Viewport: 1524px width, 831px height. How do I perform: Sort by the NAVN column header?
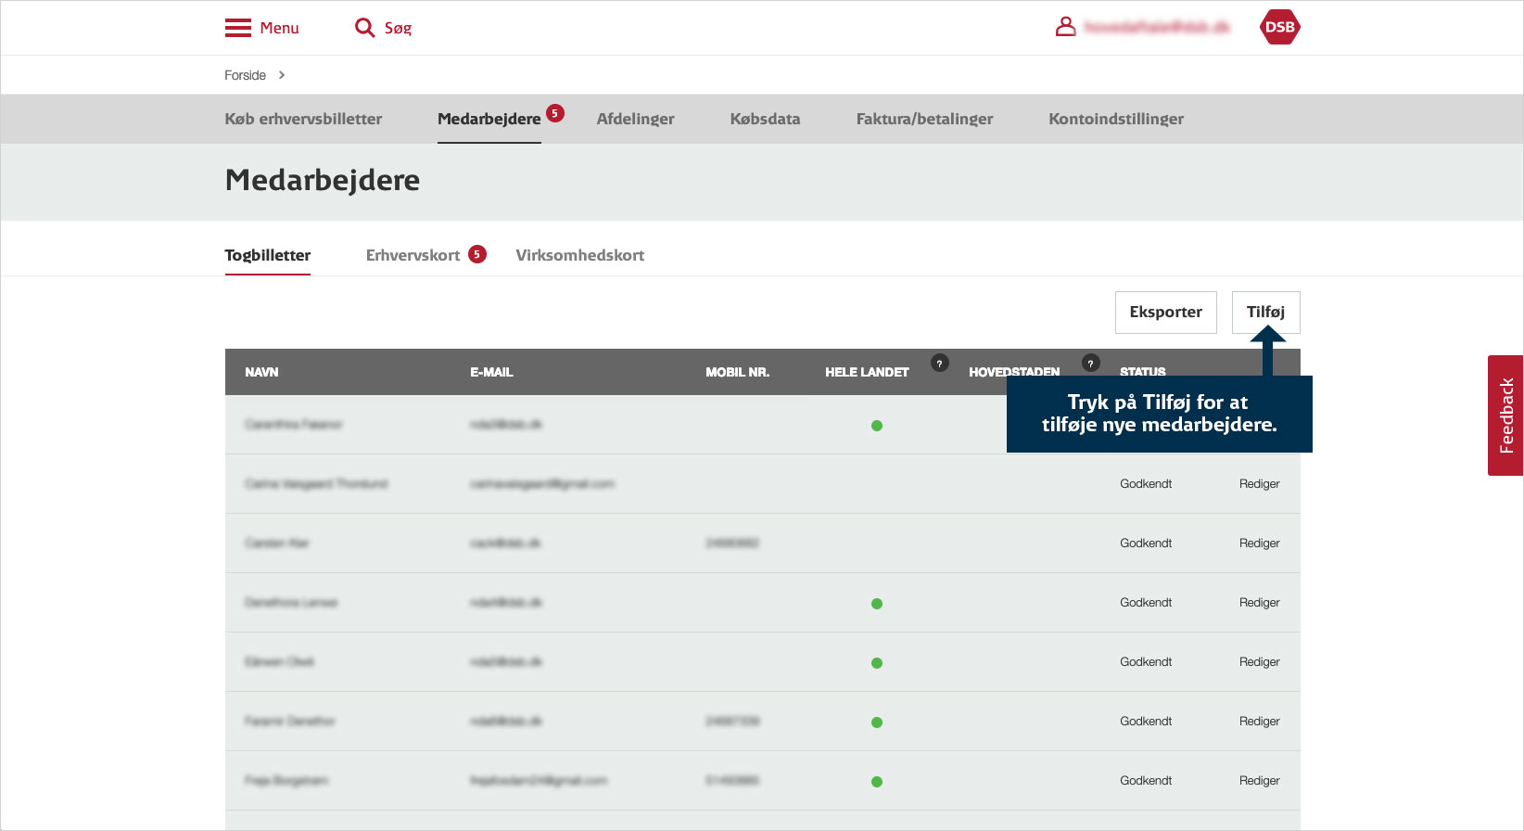point(261,372)
